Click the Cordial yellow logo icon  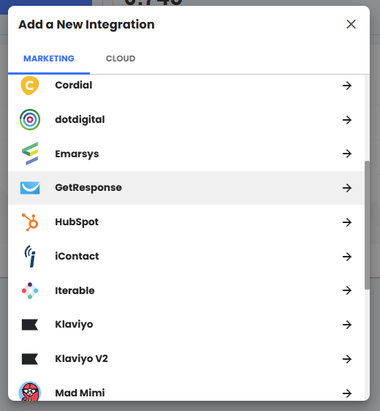pyautogui.click(x=30, y=86)
